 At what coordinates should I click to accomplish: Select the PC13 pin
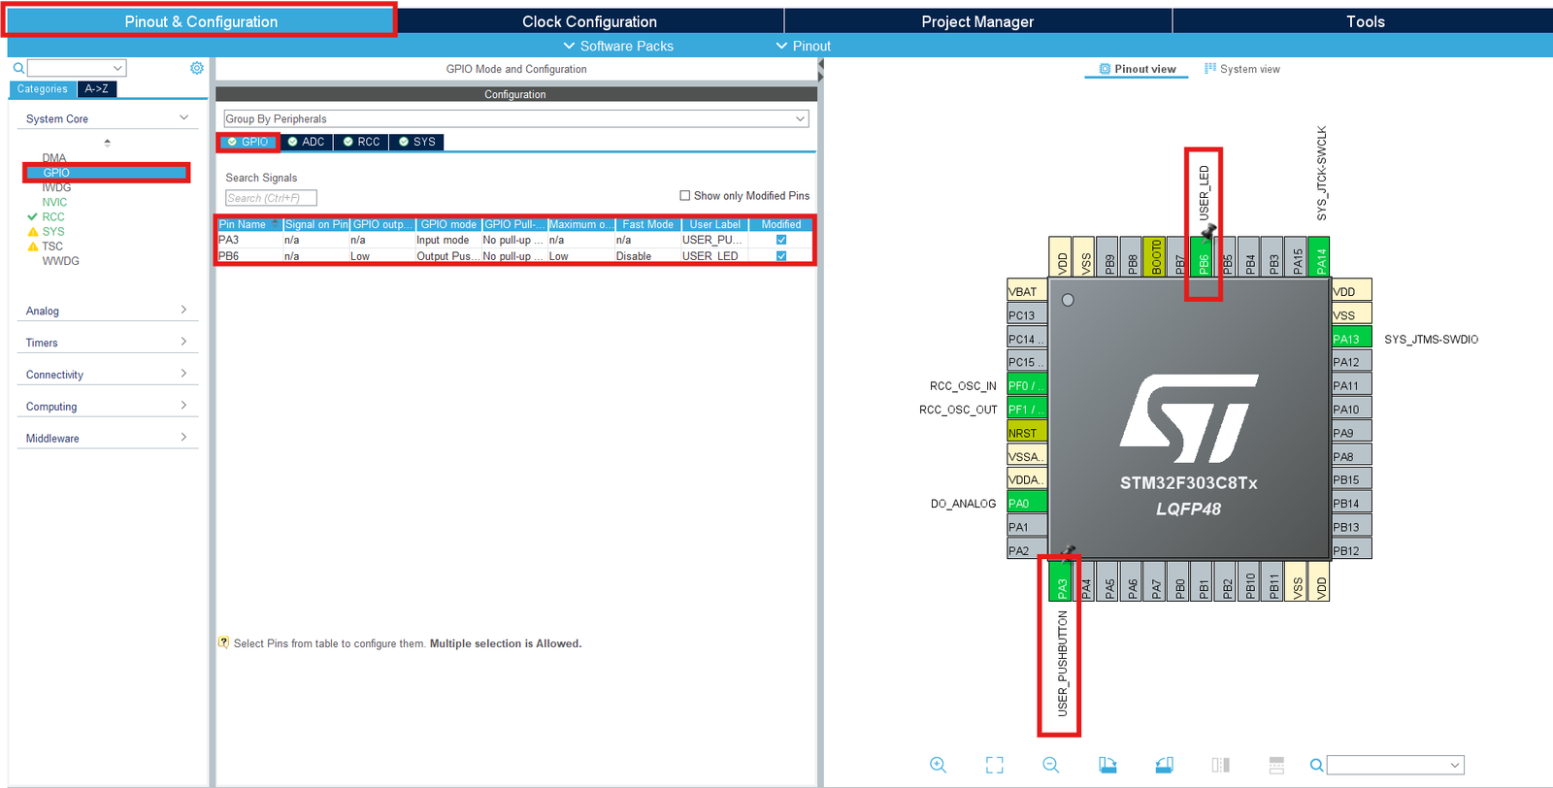[1026, 314]
